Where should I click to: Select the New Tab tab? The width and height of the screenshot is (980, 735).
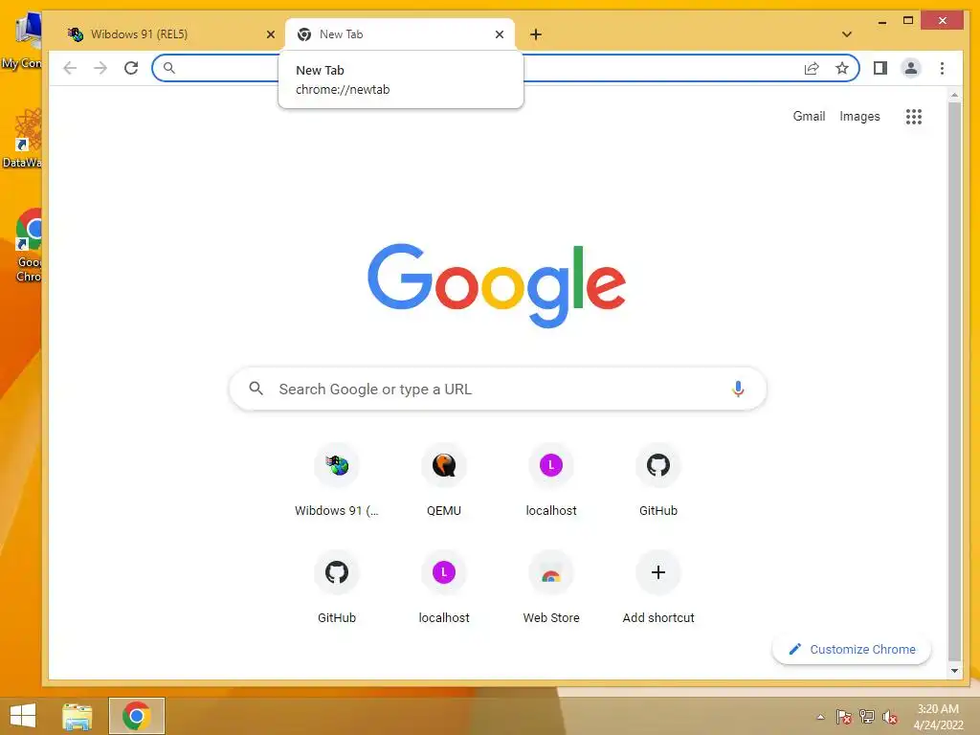point(400,33)
